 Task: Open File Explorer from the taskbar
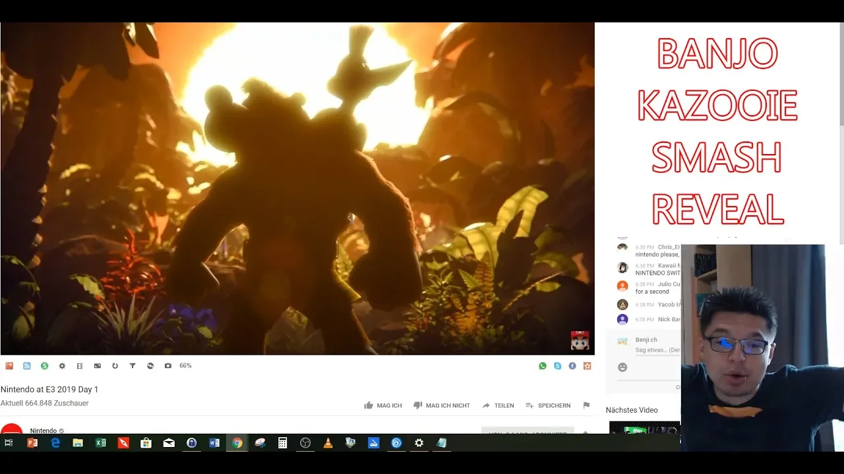tap(78, 443)
